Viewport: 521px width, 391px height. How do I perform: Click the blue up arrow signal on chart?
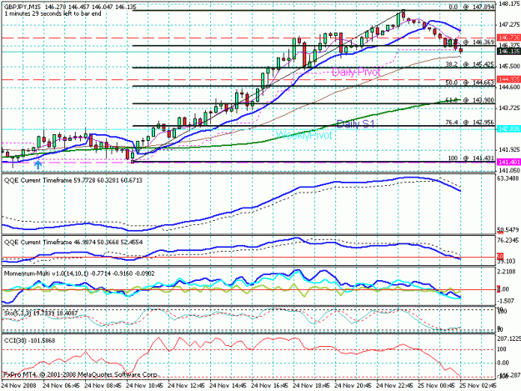click(38, 165)
